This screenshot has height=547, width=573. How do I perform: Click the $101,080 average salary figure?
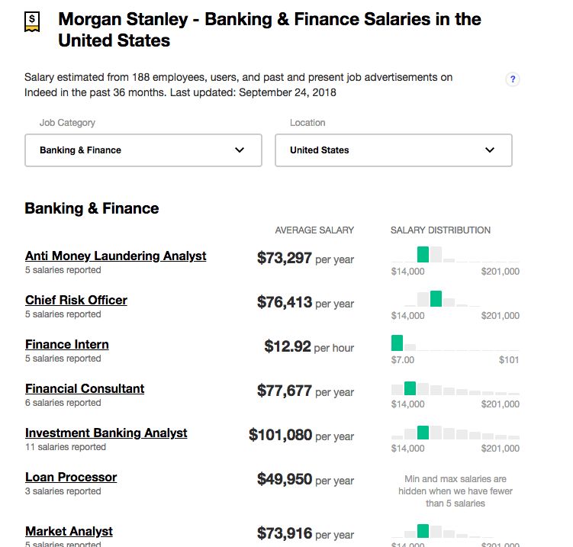[280, 435]
